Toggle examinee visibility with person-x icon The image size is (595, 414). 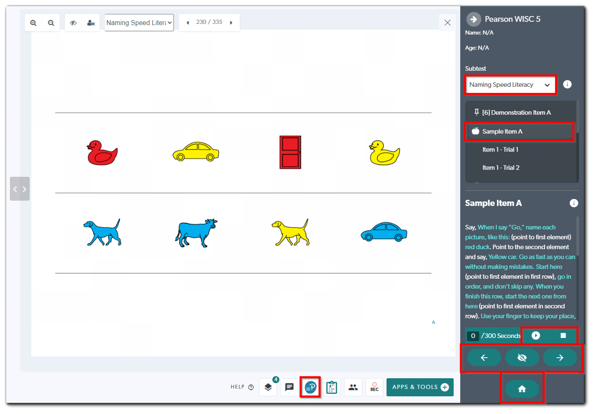point(91,22)
